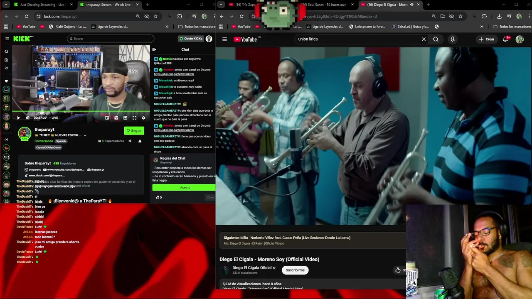Open extensions puzzle icon in Kick window
Viewport: 532px width, 299px height.
tap(180, 16)
